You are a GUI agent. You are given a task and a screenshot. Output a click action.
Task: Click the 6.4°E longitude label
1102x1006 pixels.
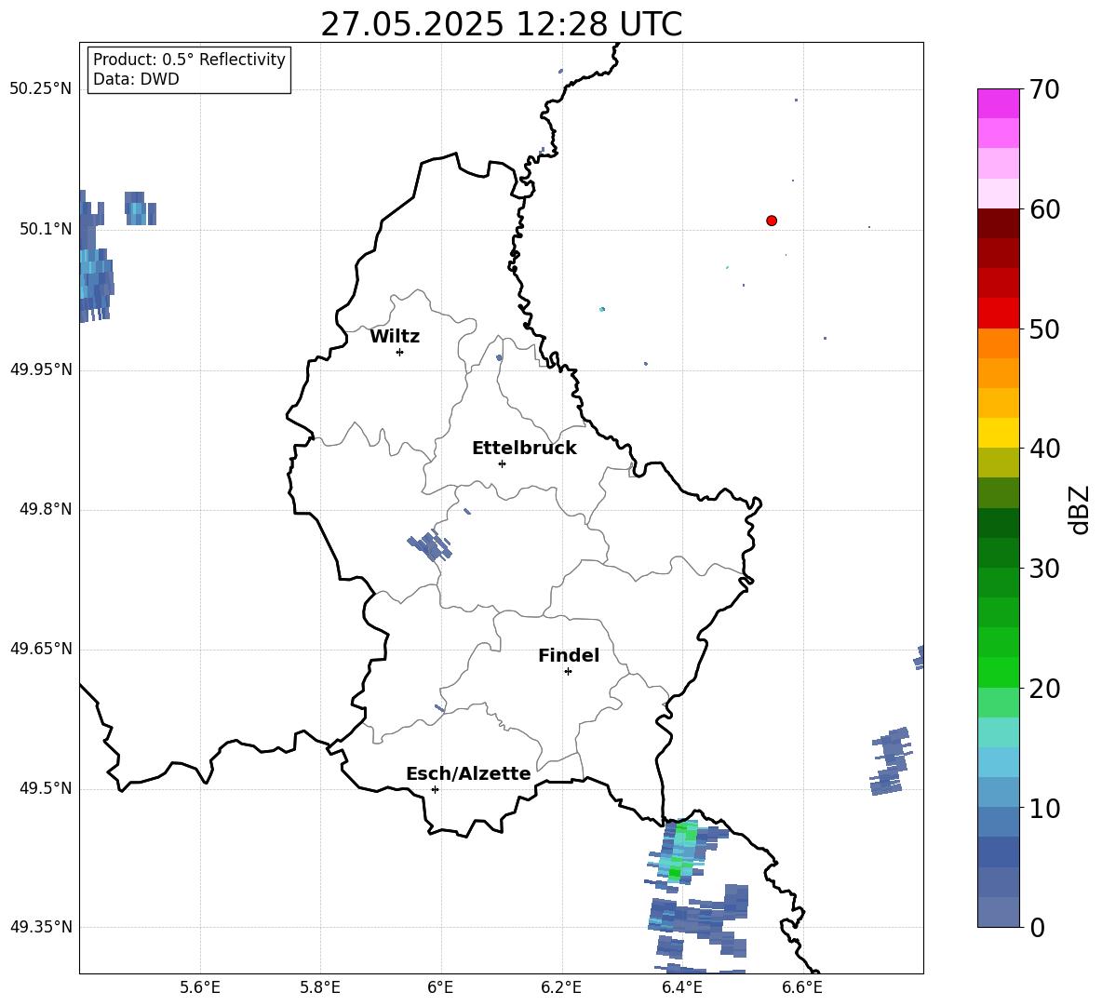pyautogui.click(x=681, y=987)
